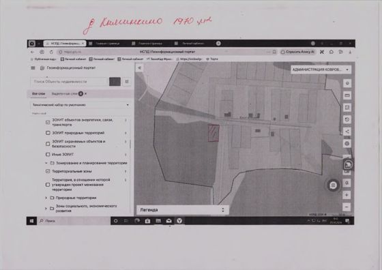Viewport: 382px width, 270px height.
Task: Toggle ЗОУИТ охраняемых объектов и безопасности checkbox
Action: tap(48, 144)
